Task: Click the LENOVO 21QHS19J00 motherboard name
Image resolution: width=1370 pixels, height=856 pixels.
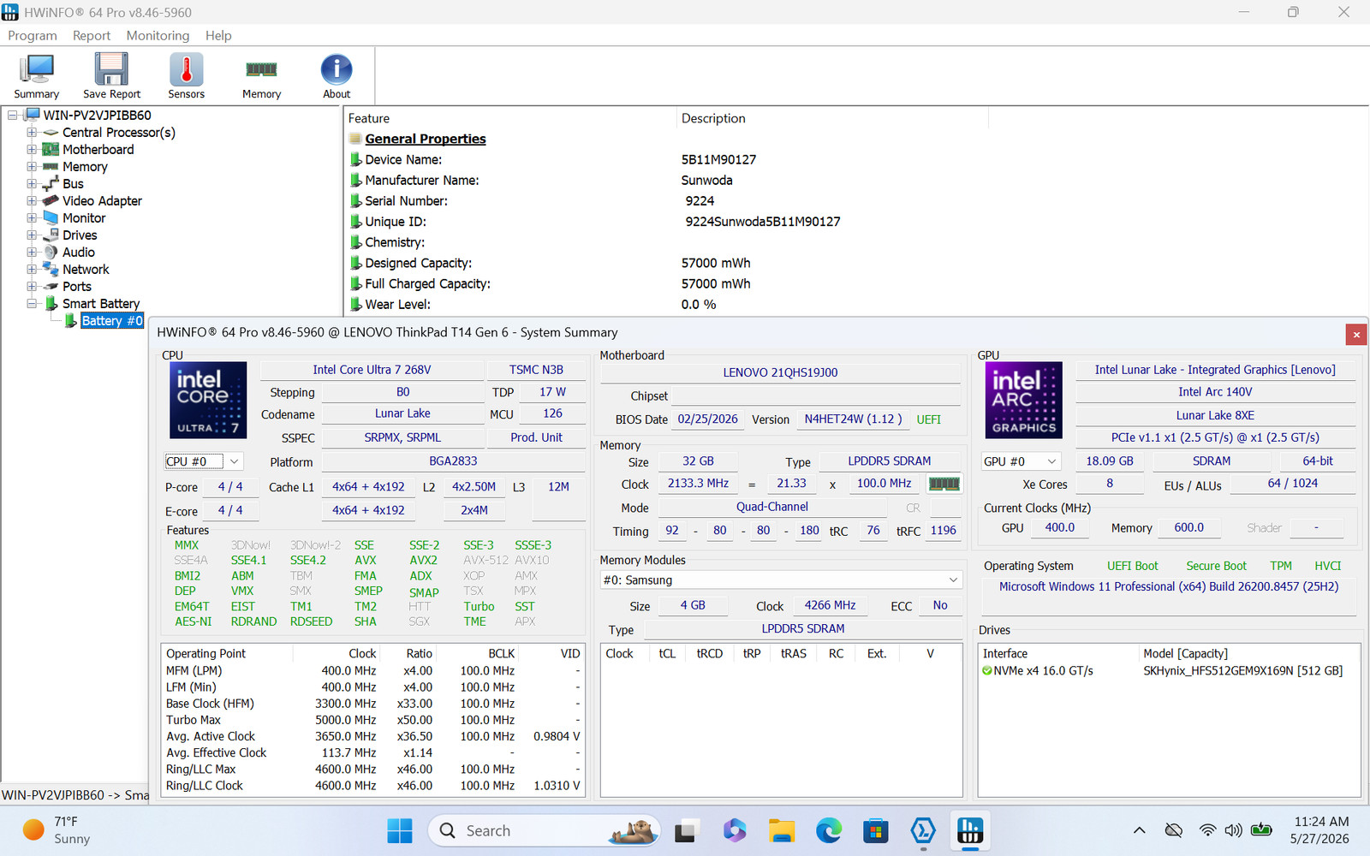Action: (x=780, y=372)
